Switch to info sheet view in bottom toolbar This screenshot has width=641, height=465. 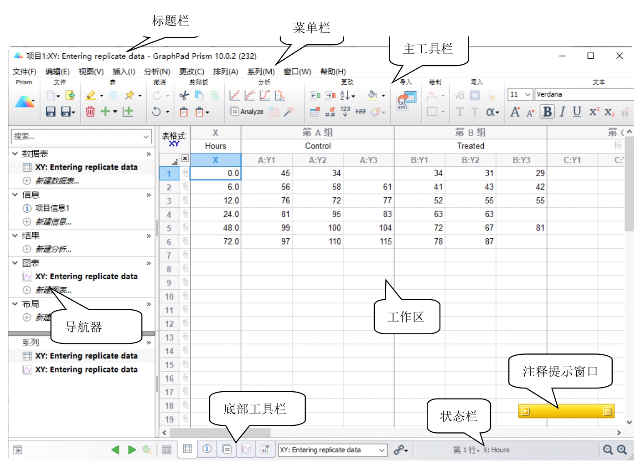tap(207, 449)
